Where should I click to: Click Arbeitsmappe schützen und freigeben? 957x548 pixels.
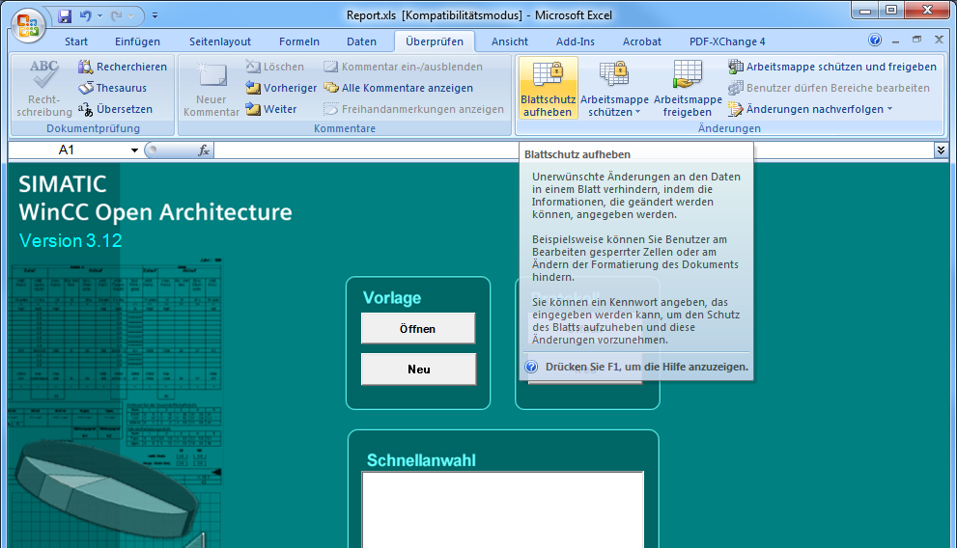832,67
